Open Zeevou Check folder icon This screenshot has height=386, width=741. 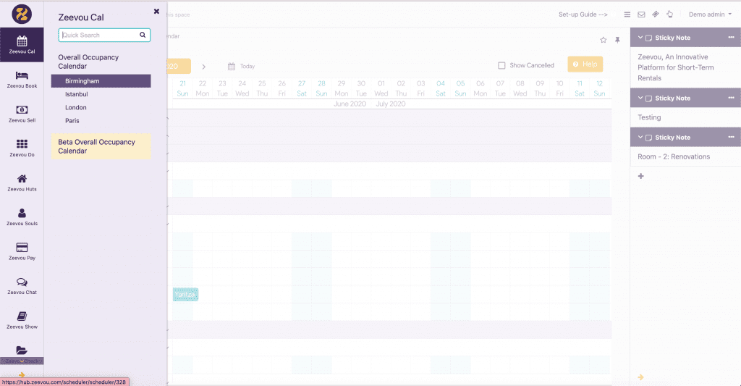pos(22,351)
